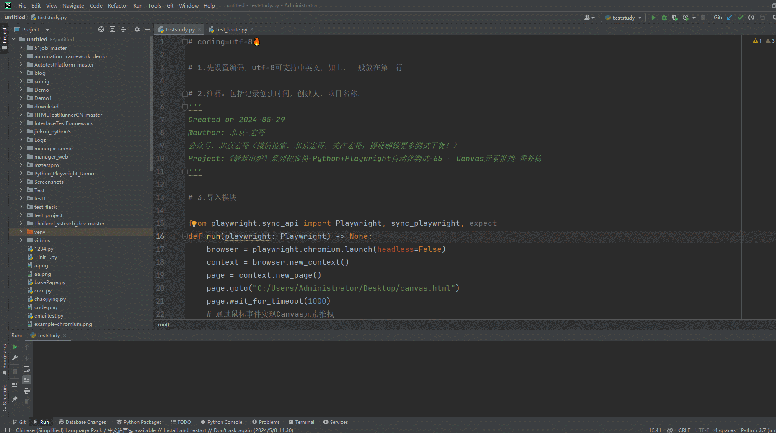Select the teststudy.py editor tab
The width and height of the screenshot is (776, 433).
pos(180,30)
